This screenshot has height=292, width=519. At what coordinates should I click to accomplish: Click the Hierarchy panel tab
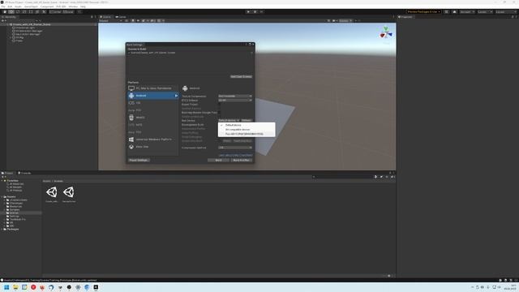pos(9,17)
